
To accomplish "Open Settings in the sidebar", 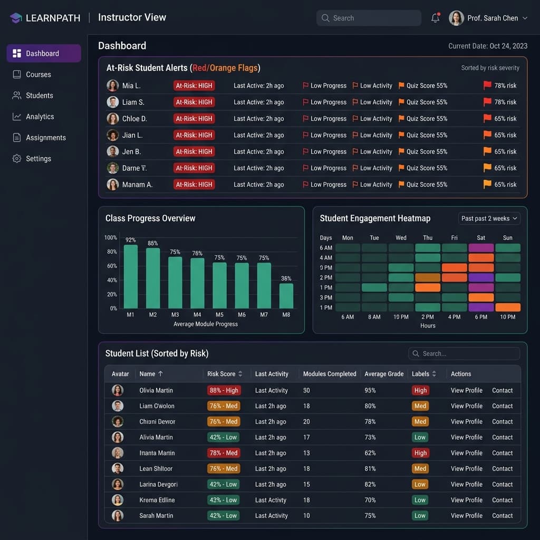I will [x=44, y=158].
